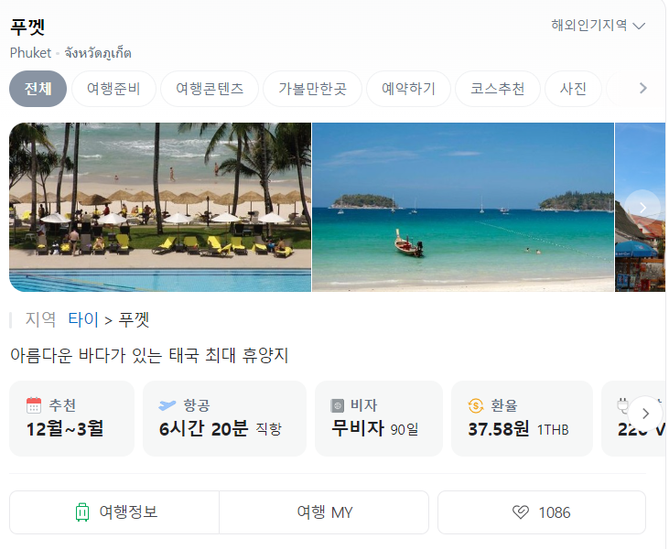Screen dimensions: 669x549
Task: Click the calendar icon for 추천 season
Action: coord(34,405)
